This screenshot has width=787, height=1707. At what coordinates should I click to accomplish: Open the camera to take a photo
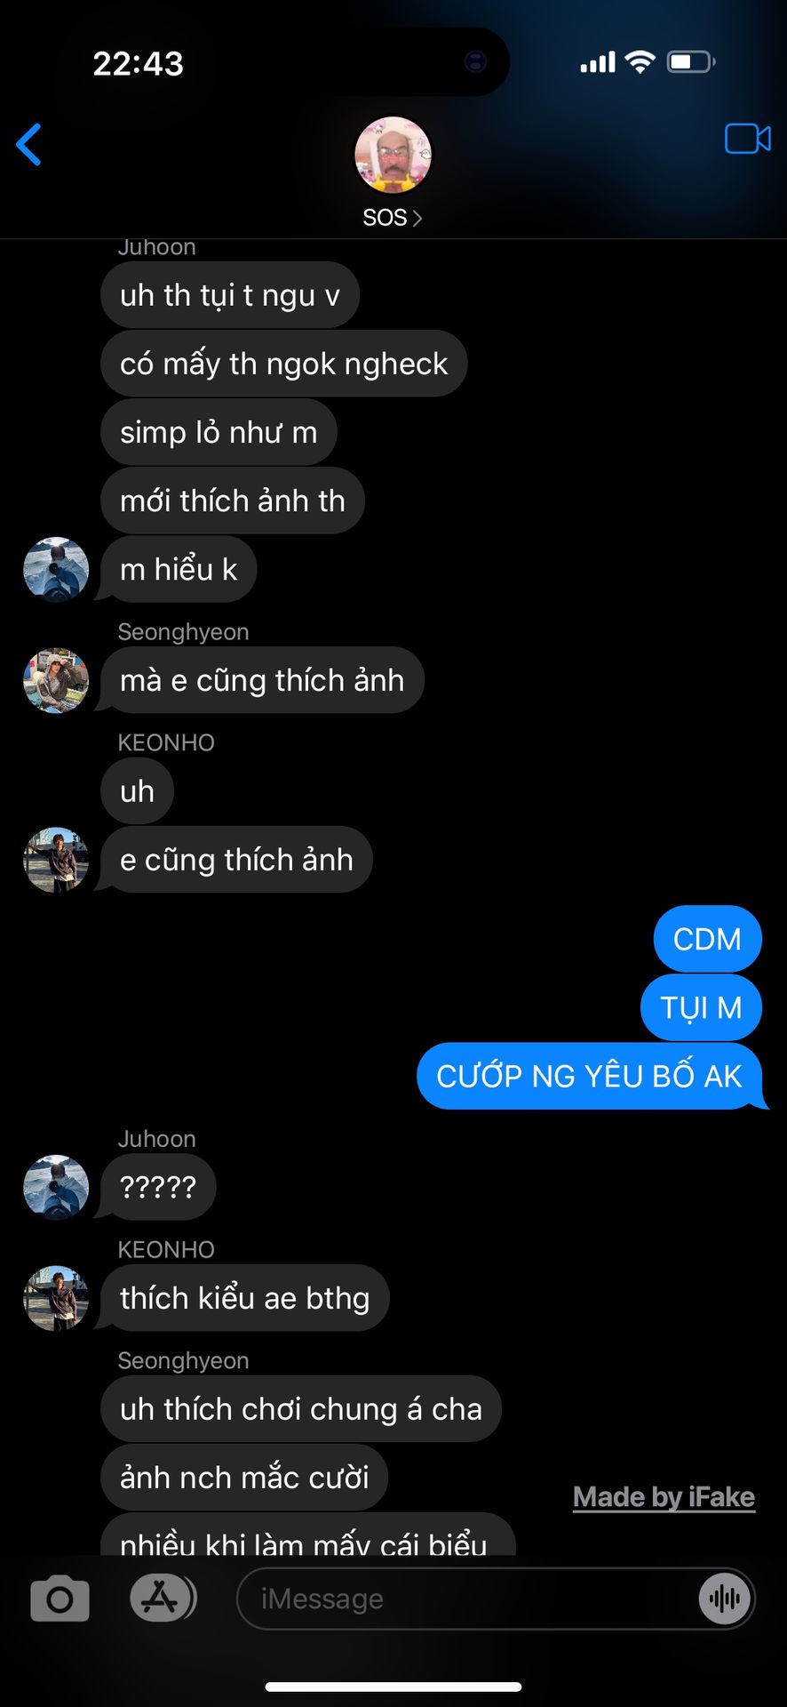click(60, 1599)
